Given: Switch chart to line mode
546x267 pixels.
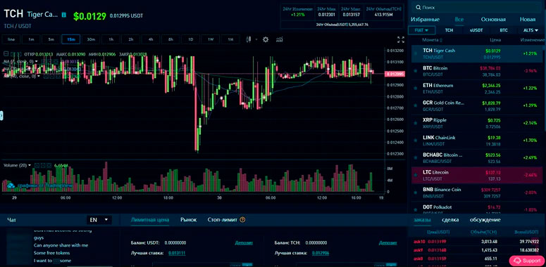Looking at the screenshot, I should click(x=11, y=39).
